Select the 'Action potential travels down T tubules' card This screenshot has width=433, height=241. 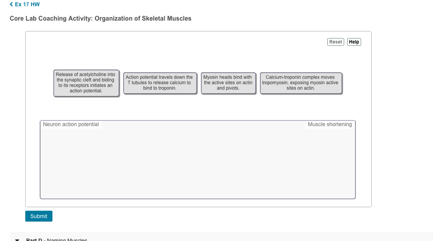coord(159,83)
